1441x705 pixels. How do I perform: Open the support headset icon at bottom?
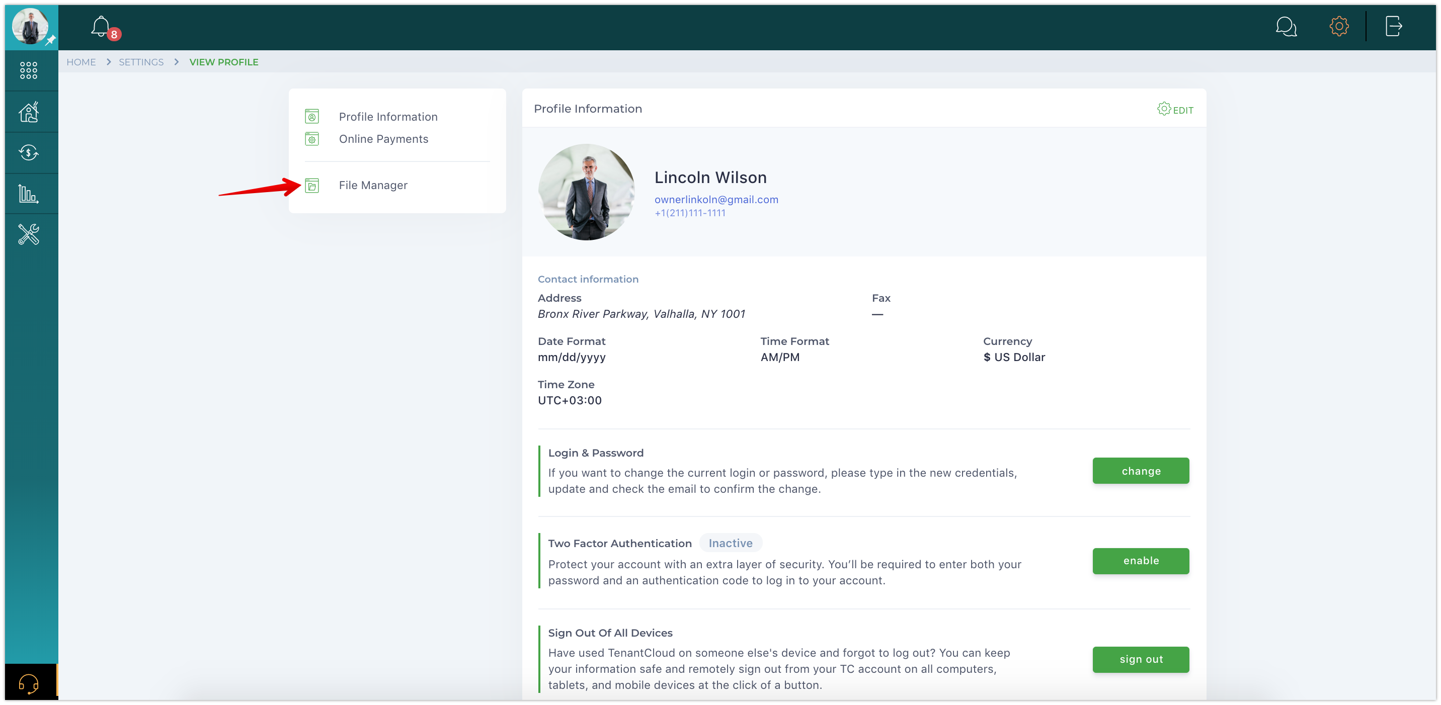coord(29,683)
